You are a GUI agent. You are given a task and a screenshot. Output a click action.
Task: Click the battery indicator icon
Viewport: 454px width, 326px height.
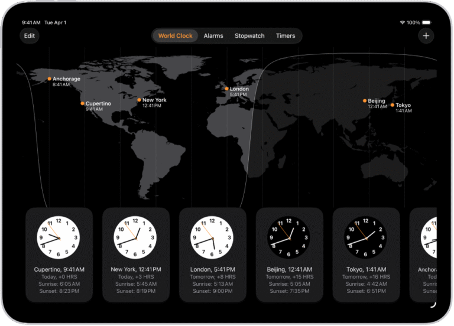coord(428,22)
